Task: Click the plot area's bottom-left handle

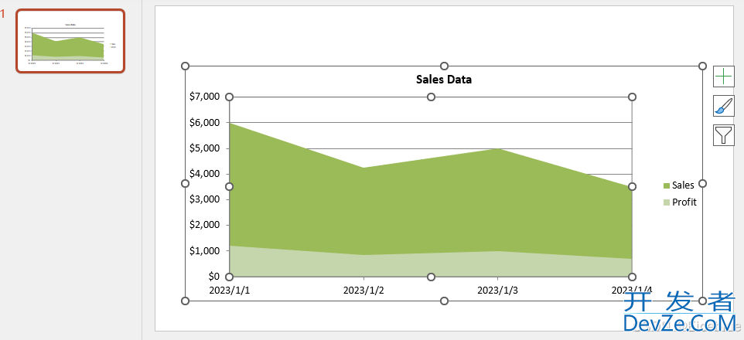Action: tap(229, 277)
